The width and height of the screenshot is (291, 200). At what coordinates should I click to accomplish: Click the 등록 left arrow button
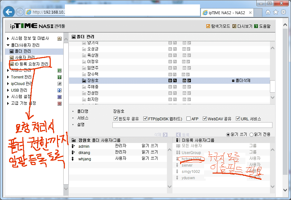(178, 135)
